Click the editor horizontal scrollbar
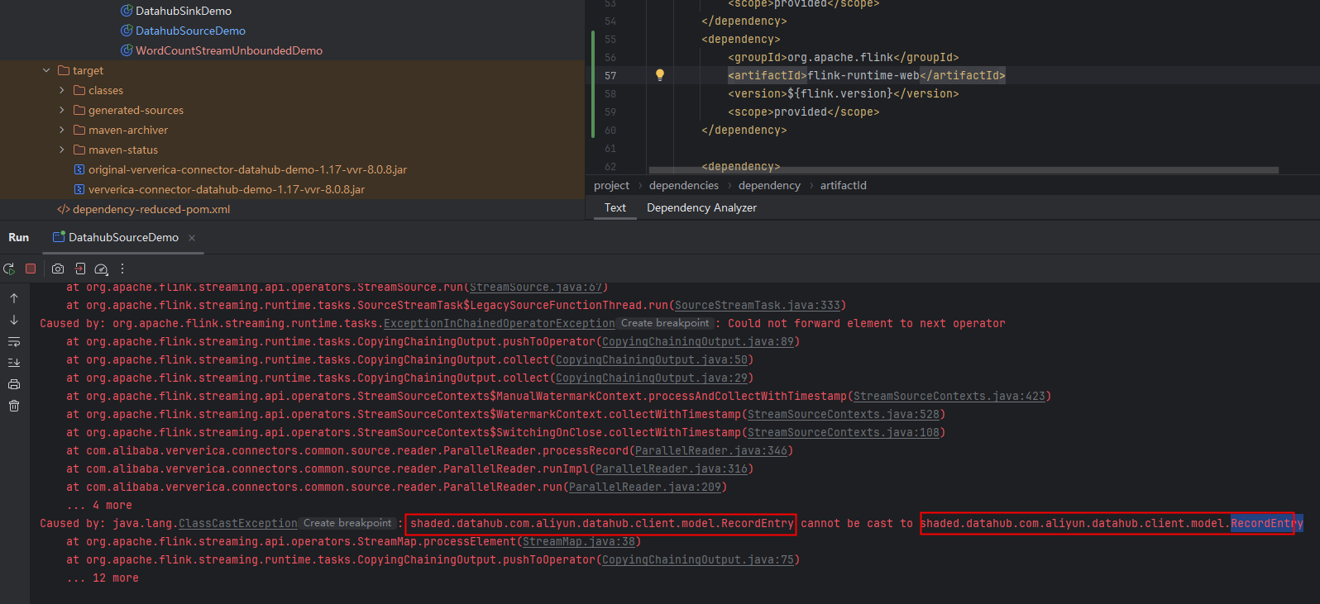This screenshot has width=1320, height=604. (964, 170)
